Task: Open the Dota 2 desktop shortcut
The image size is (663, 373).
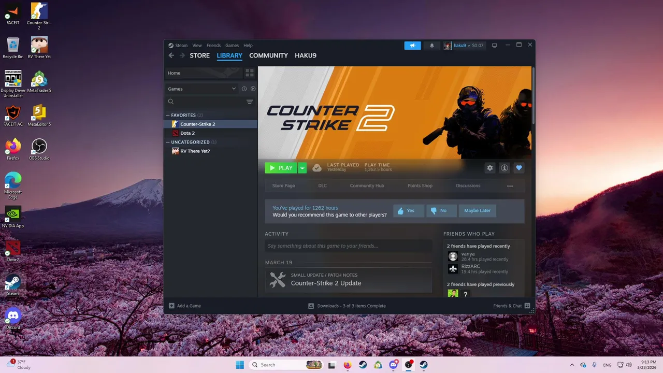Action: tap(13, 251)
